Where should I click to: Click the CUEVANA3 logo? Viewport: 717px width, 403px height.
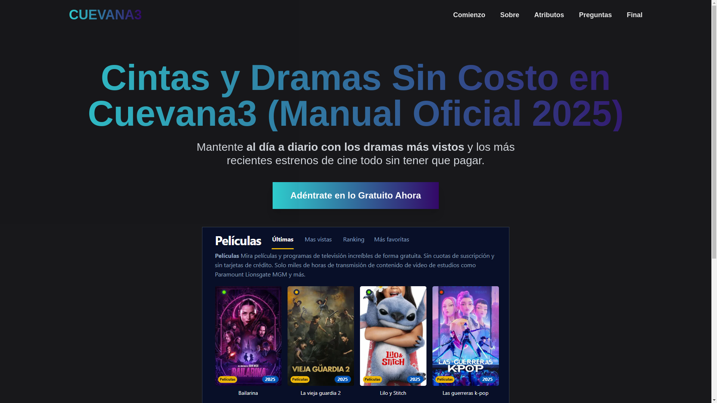pos(105,15)
